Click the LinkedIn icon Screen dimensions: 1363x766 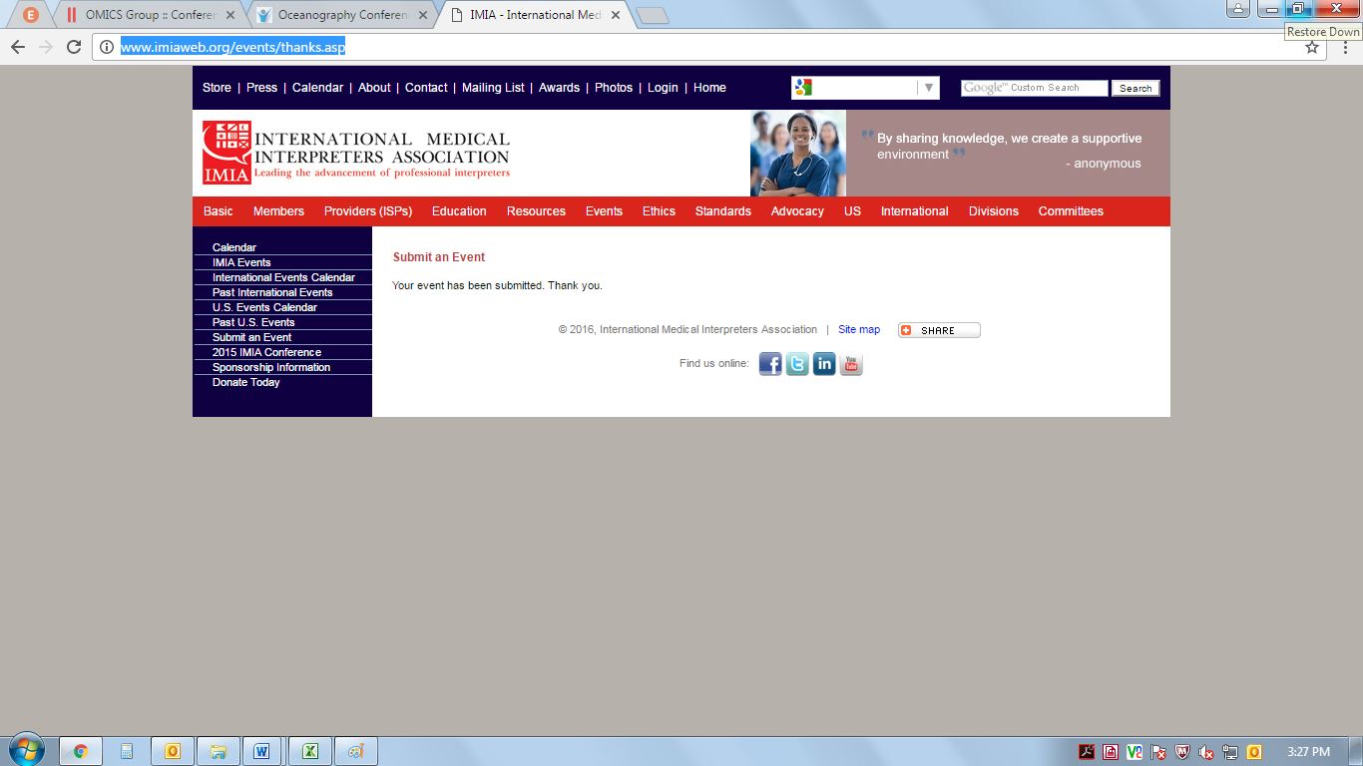pyautogui.click(x=824, y=364)
